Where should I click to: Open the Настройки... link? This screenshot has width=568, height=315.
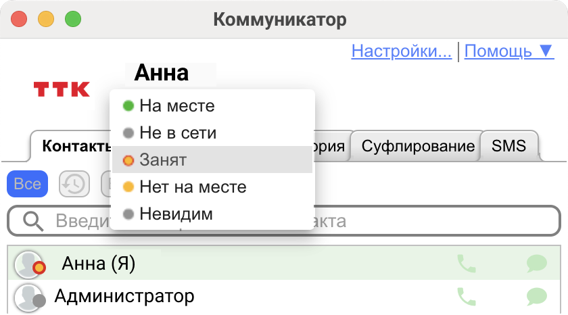402,51
